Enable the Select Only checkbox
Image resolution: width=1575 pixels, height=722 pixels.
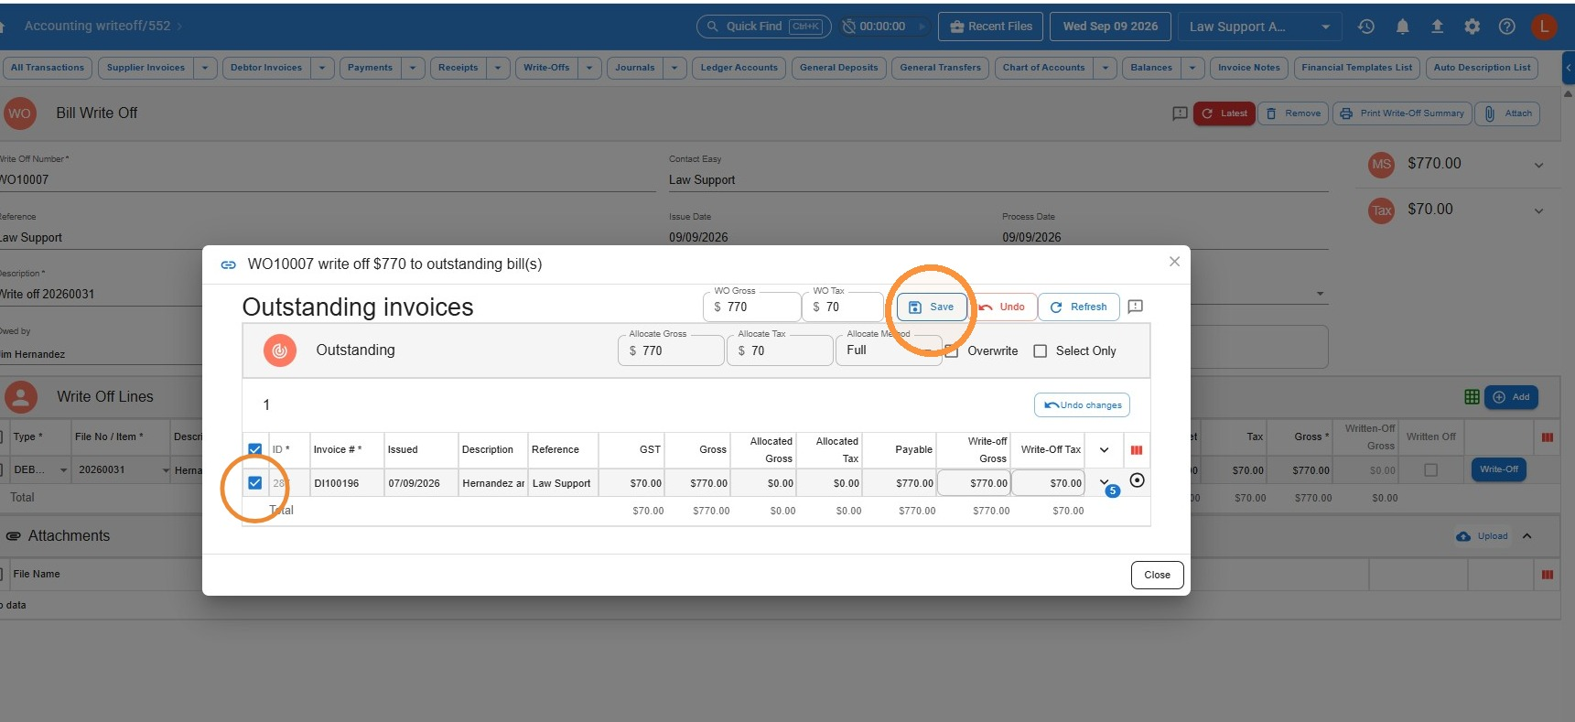[1040, 351]
